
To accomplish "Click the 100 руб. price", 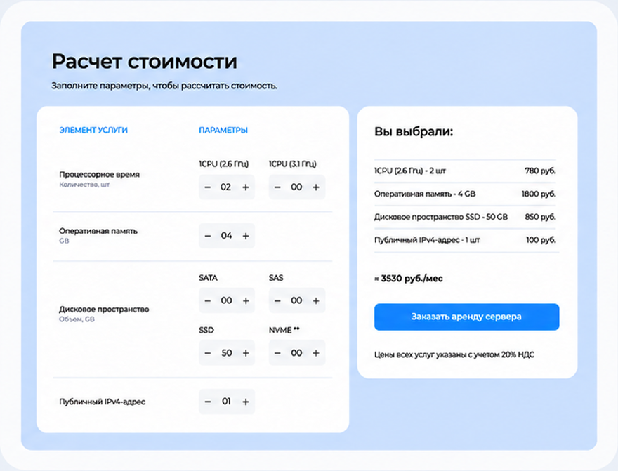I will [541, 240].
